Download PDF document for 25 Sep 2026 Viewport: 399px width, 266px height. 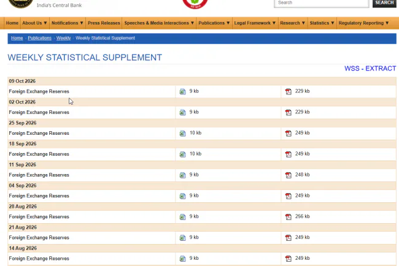[289, 133]
